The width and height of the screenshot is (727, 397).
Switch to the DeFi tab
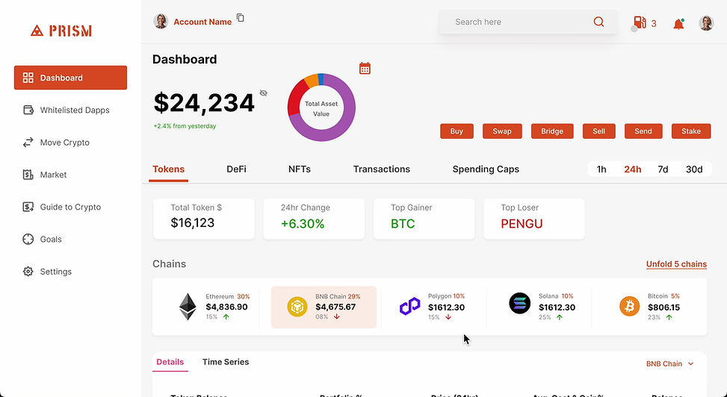[236, 169]
